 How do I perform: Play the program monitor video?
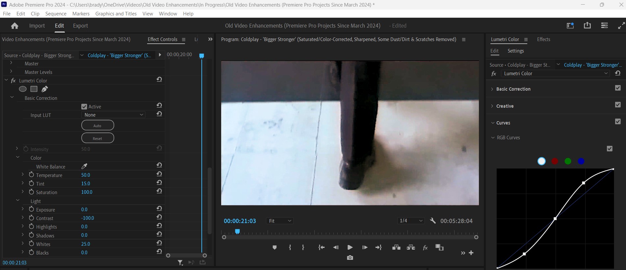coord(350,247)
